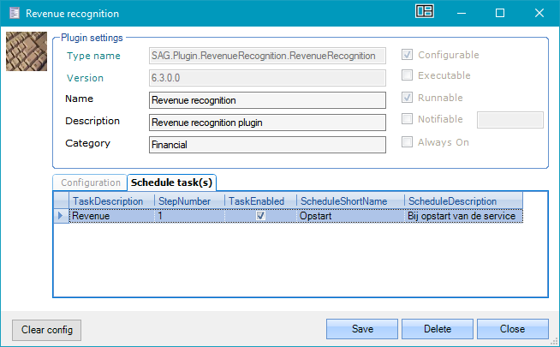Click the Category input field
This screenshot has height=347, width=560.
coord(266,145)
